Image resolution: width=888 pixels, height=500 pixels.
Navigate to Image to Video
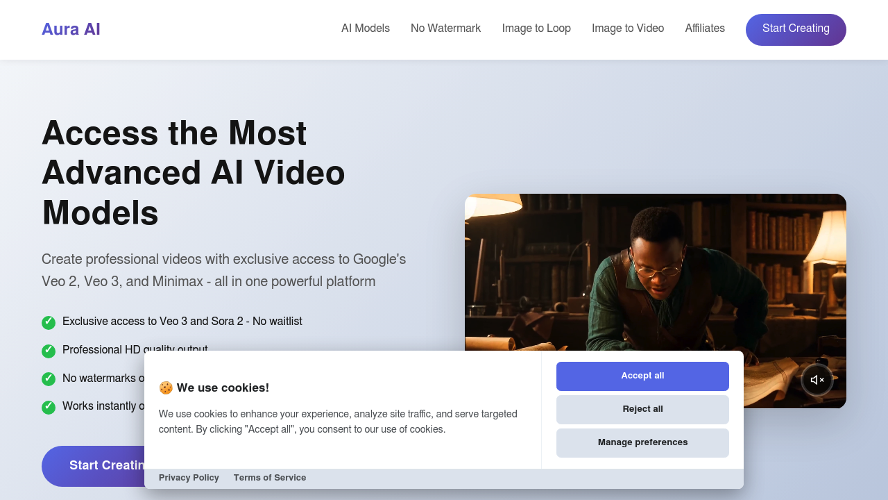point(628,28)
